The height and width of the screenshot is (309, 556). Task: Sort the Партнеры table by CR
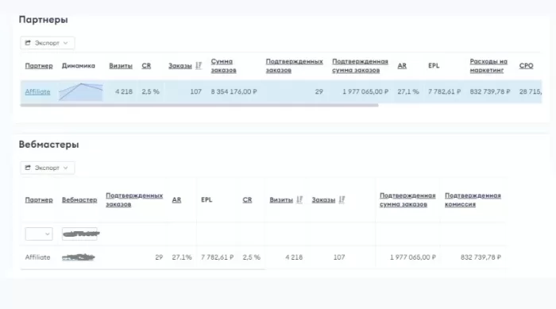click(146, 66)
